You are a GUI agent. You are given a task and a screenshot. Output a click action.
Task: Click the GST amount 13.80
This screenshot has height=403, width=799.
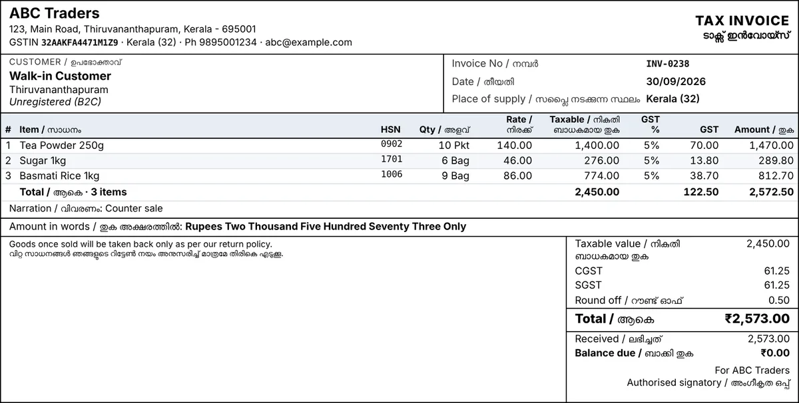pyautogui.click(x=704, y=160)
